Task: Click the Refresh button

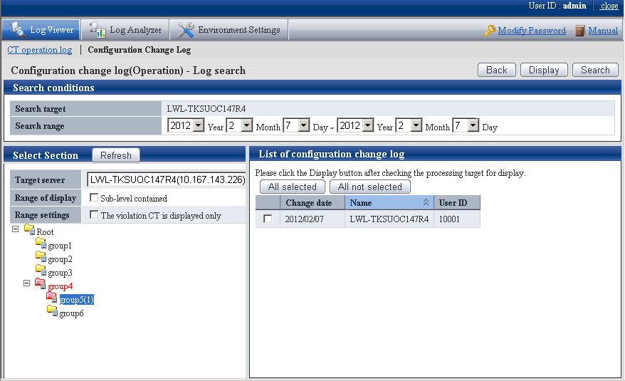Action: point(115,155)
